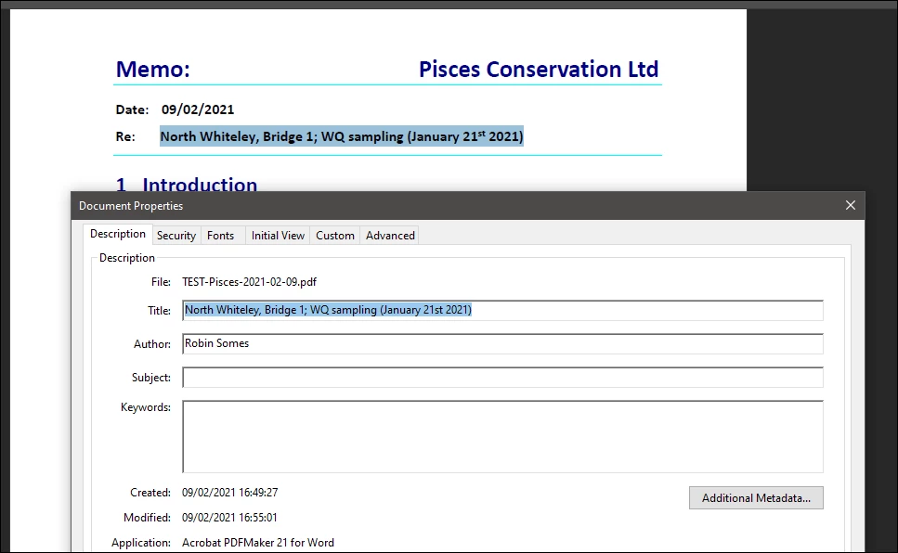The height and width of the screenshot is (553, 898).
Task: Click the highlighted Re: line in the memo
Action: pyautogui.click(x=342, y=136)
